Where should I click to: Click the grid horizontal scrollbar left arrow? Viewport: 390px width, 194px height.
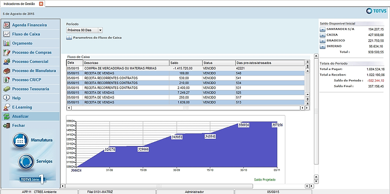tap(69, 108)
